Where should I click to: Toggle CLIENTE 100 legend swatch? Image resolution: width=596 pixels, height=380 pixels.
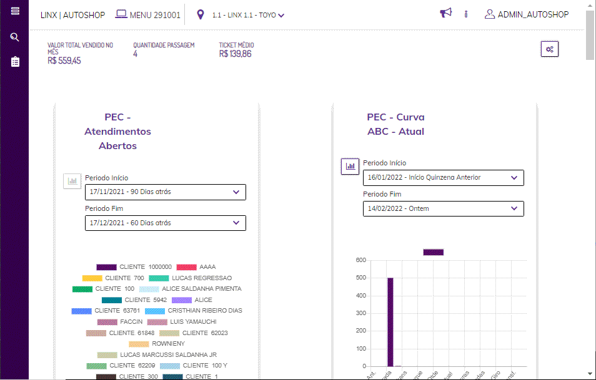82,290
